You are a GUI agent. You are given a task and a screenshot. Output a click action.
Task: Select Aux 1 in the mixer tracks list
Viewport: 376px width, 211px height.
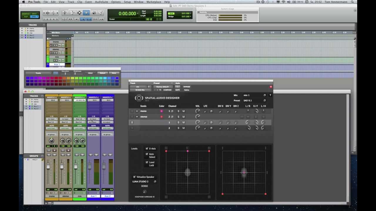click(36, 106)
